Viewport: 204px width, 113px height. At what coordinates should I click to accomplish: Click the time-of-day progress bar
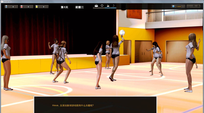pos(105,8)
